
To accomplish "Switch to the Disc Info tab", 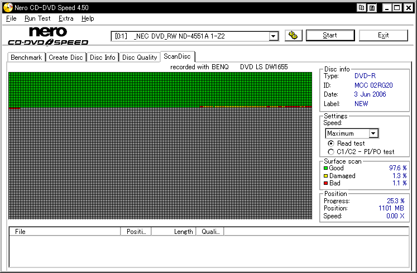I will pyautogui.click(x=102, y=58).
